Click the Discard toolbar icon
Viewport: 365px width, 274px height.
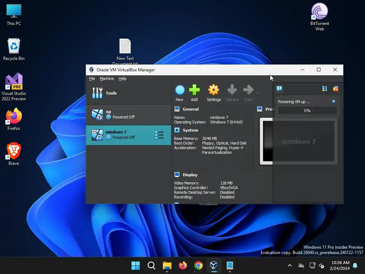232,93
